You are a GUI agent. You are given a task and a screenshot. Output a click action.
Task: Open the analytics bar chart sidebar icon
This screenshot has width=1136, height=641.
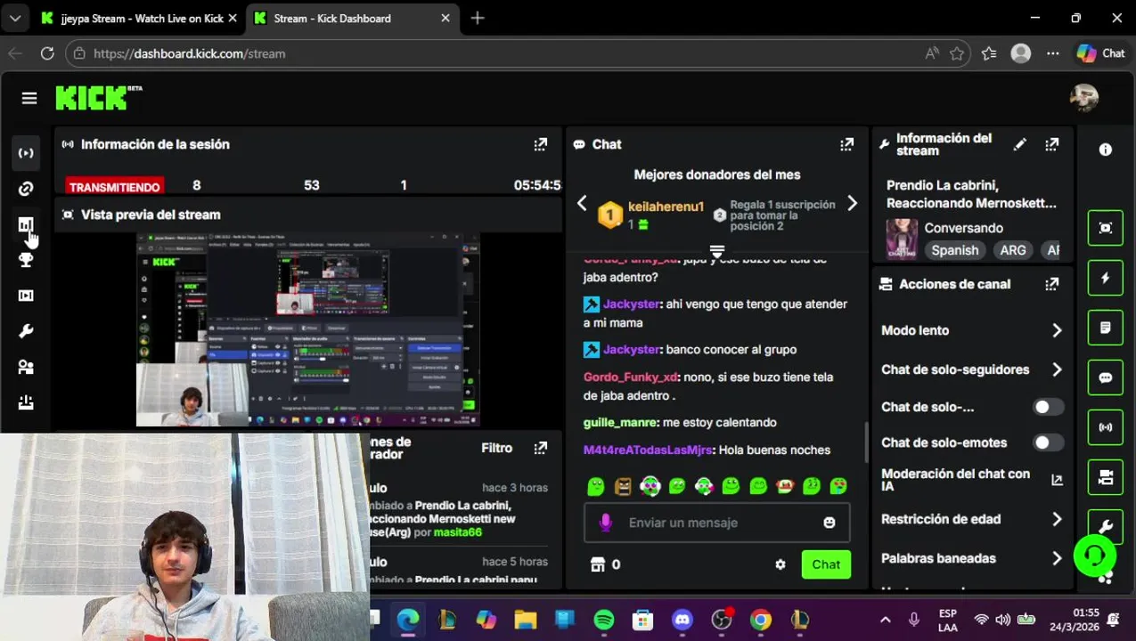pos(26,224)
